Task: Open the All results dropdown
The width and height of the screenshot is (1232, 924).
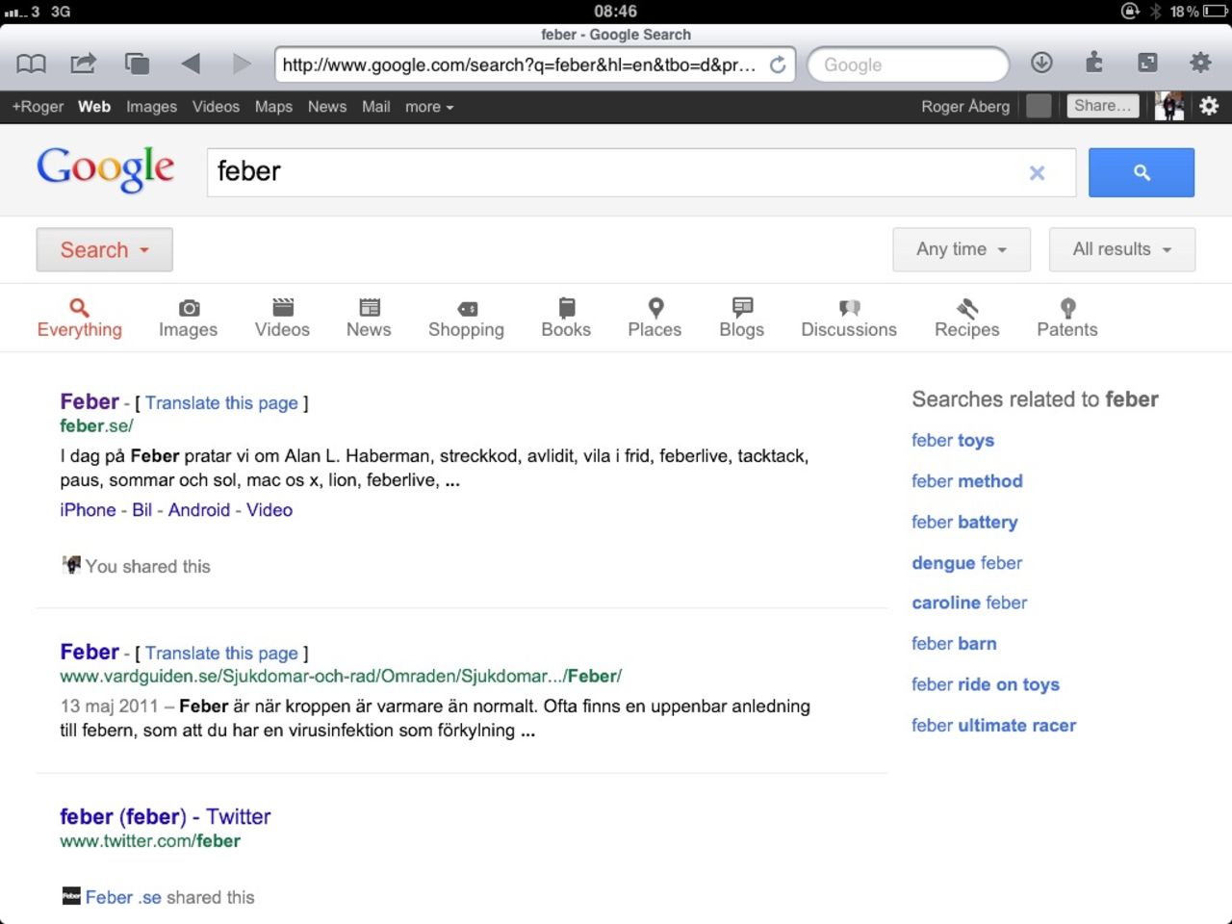Action: (1120, 249)
